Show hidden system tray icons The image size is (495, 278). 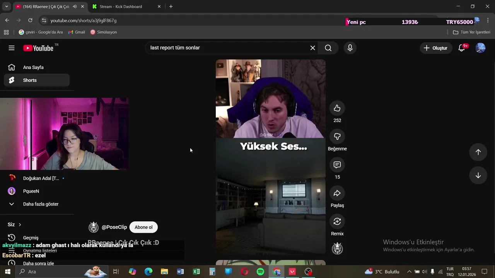pyautogui.click(x=409, y=271)
